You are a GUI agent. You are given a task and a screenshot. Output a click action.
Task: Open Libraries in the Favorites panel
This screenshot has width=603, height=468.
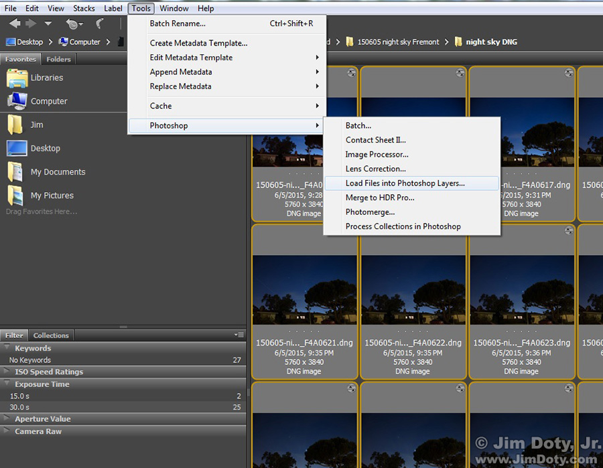(x=35, y=78)
